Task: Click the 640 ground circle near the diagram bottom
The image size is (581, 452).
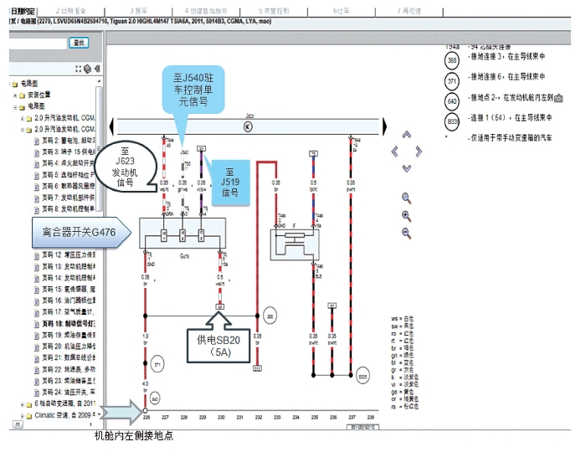Action: point(155,399)
